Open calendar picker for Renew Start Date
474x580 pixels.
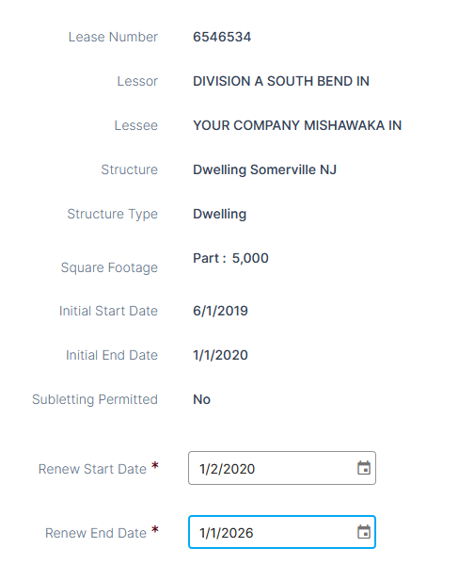(364, 468)
